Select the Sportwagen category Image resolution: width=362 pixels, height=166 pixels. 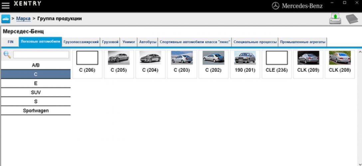[x=36, y=111]
